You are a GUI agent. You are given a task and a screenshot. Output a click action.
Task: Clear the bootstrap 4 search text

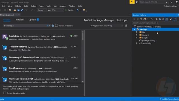click(48, 26)
